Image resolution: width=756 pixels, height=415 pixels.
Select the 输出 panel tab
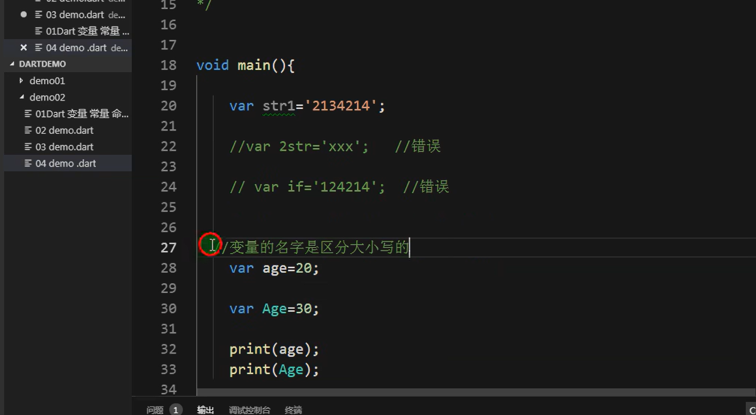point(205,409)
